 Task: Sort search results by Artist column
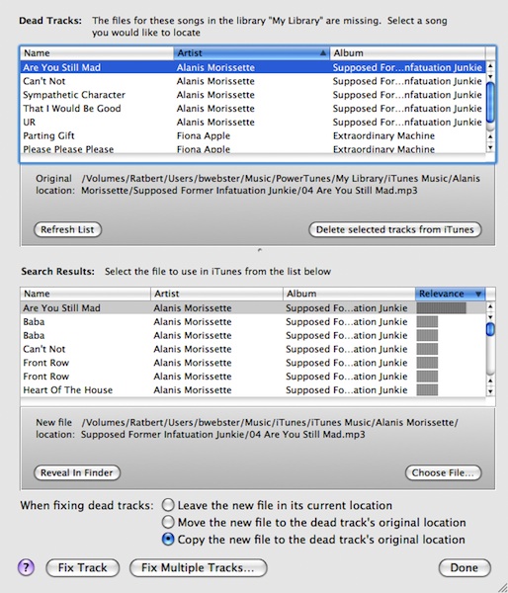[x=216, y=294]
